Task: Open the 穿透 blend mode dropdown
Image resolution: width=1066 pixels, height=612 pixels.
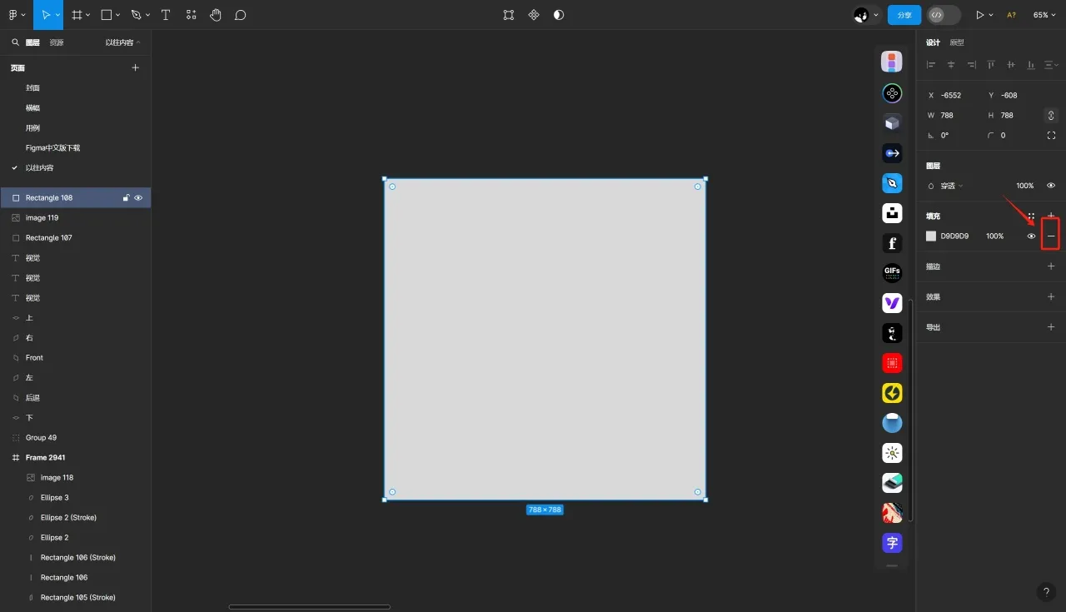Action: [x=951, y=186]
